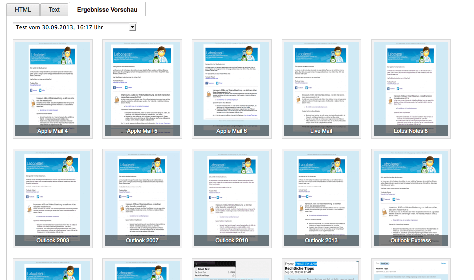The image size is (474, 280).
Task: Open the Apple Mail 6 preview thumbnail
Action: pos(232,89)
